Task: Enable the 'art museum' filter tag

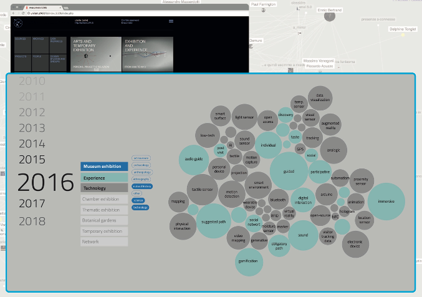Action: coord(141,158)
